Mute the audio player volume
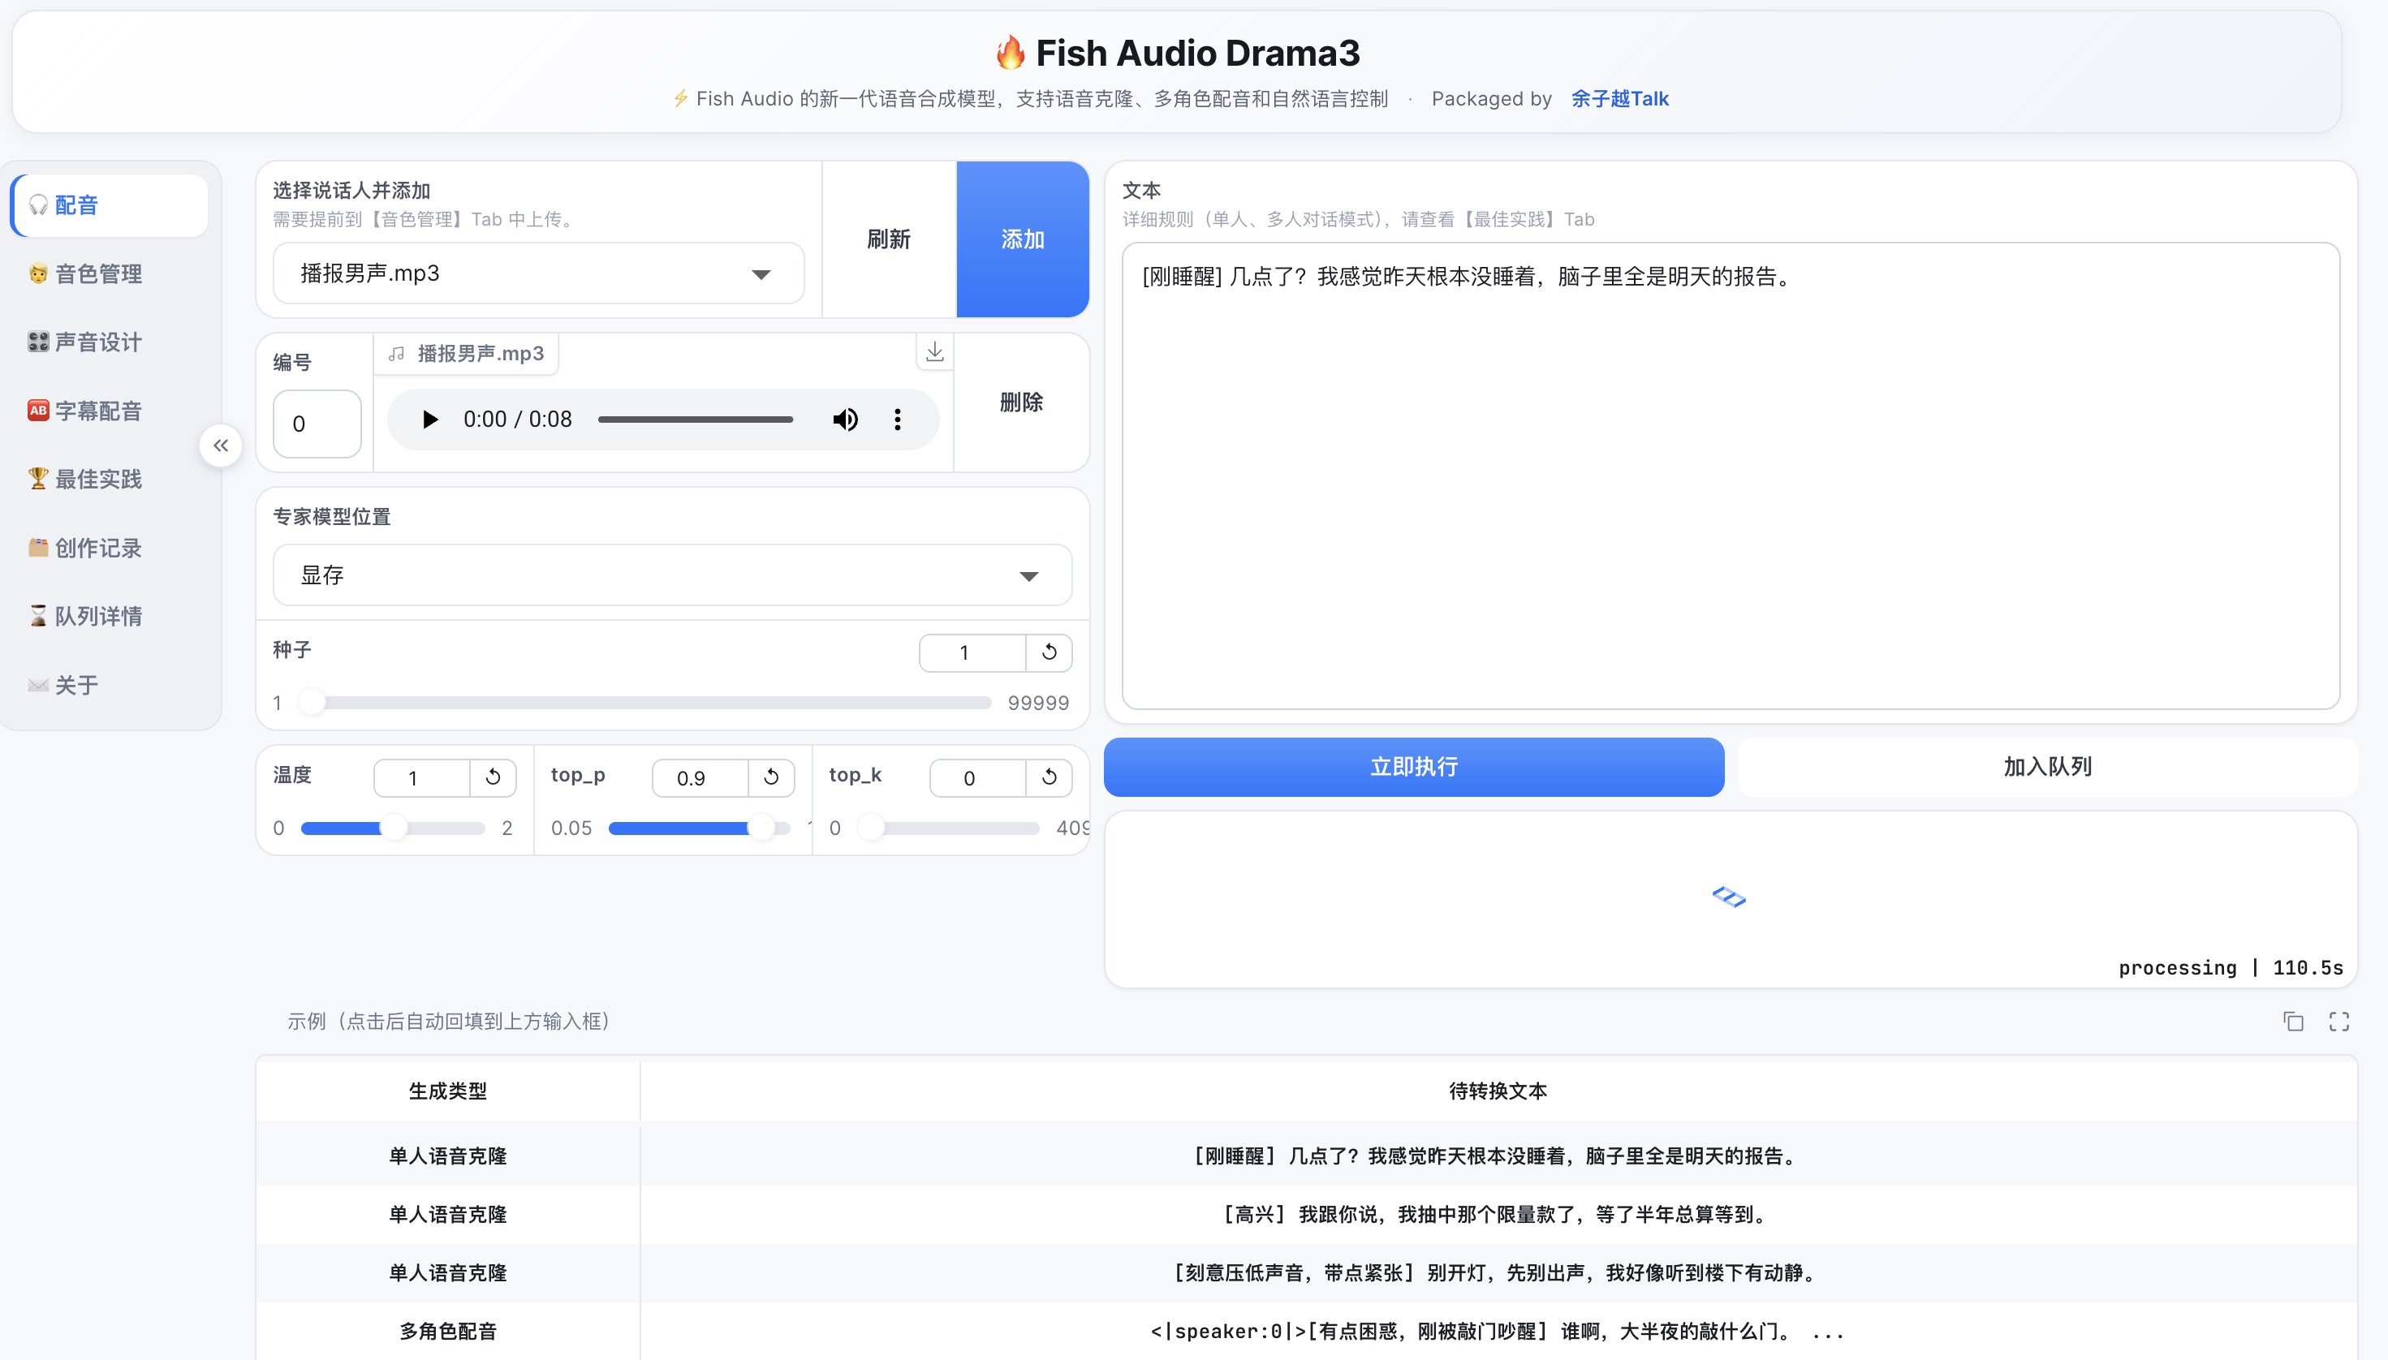2388x1360 pixels. pos(846,420)
